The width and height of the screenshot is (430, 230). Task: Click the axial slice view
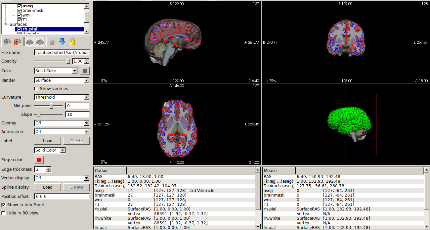tap(177, 124)
